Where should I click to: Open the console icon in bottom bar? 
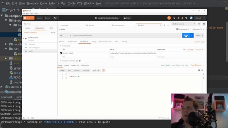[32, 118]
